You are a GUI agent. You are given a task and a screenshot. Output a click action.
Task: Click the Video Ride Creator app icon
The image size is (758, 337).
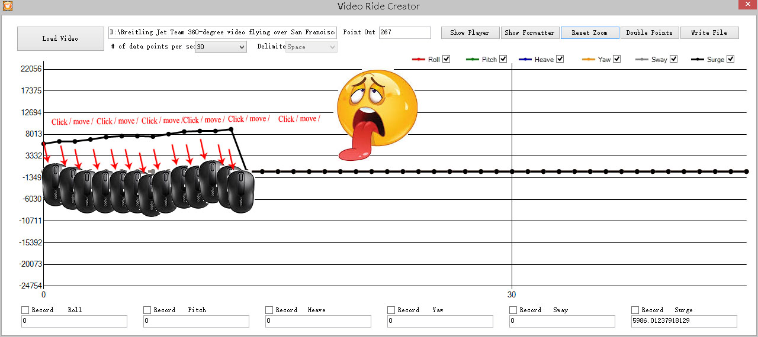pos(8,6)
